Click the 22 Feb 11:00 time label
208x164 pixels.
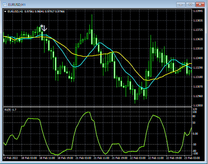[x=156, y=158]
